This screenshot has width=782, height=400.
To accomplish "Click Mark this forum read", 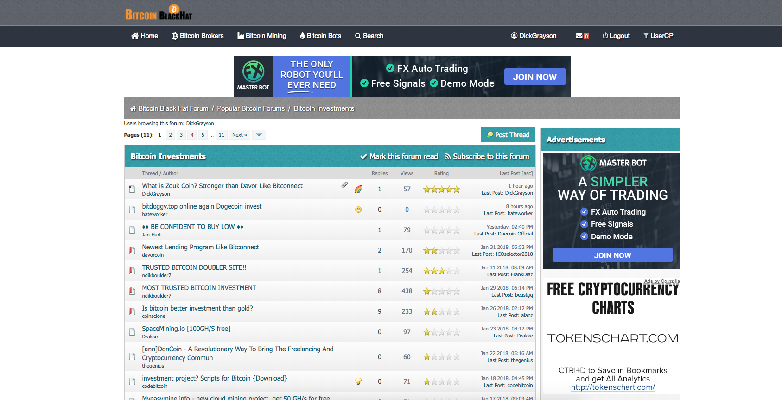I will click(x=399, y=157).
